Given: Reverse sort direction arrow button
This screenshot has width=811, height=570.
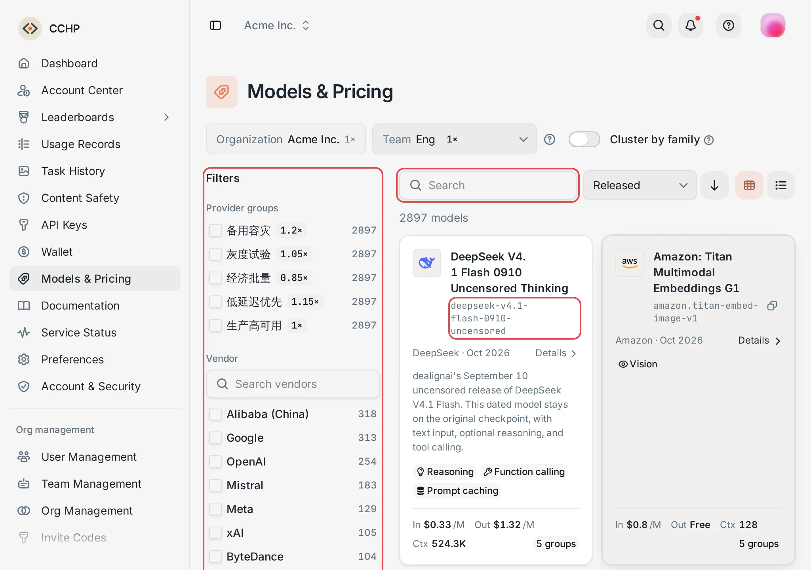Looking at the screenshot, I should (714, 185).
